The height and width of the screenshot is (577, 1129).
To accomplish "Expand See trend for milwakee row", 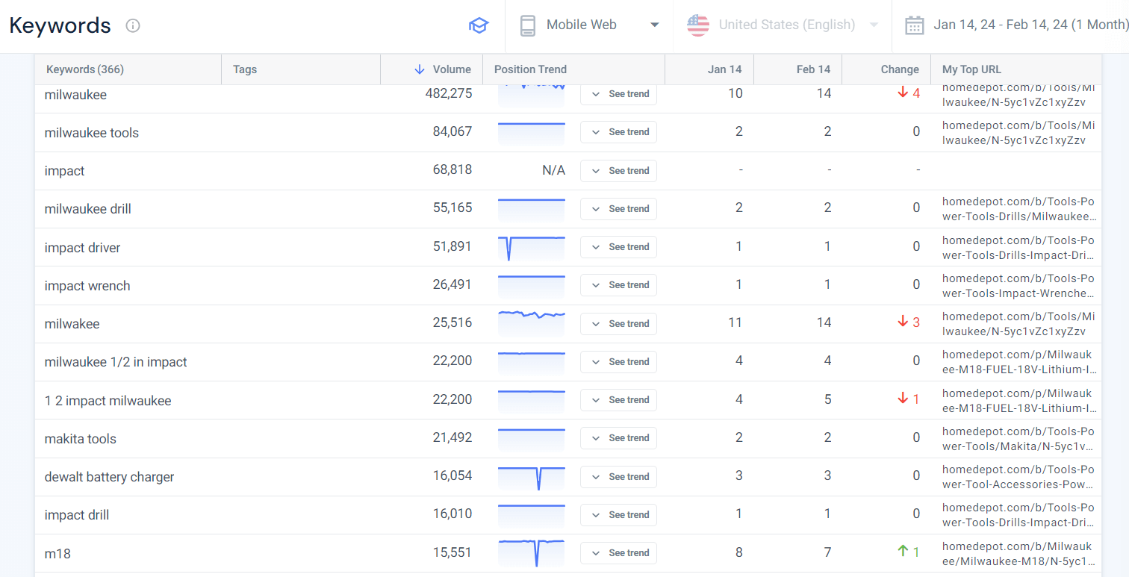I will [x=618, y=324].
